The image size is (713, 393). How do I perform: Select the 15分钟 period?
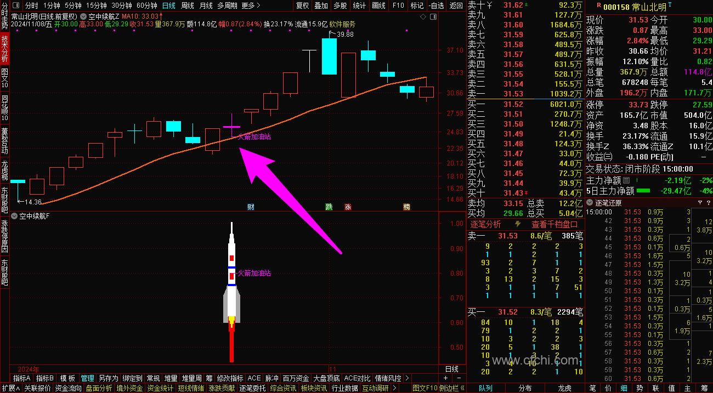pos(97,5)
